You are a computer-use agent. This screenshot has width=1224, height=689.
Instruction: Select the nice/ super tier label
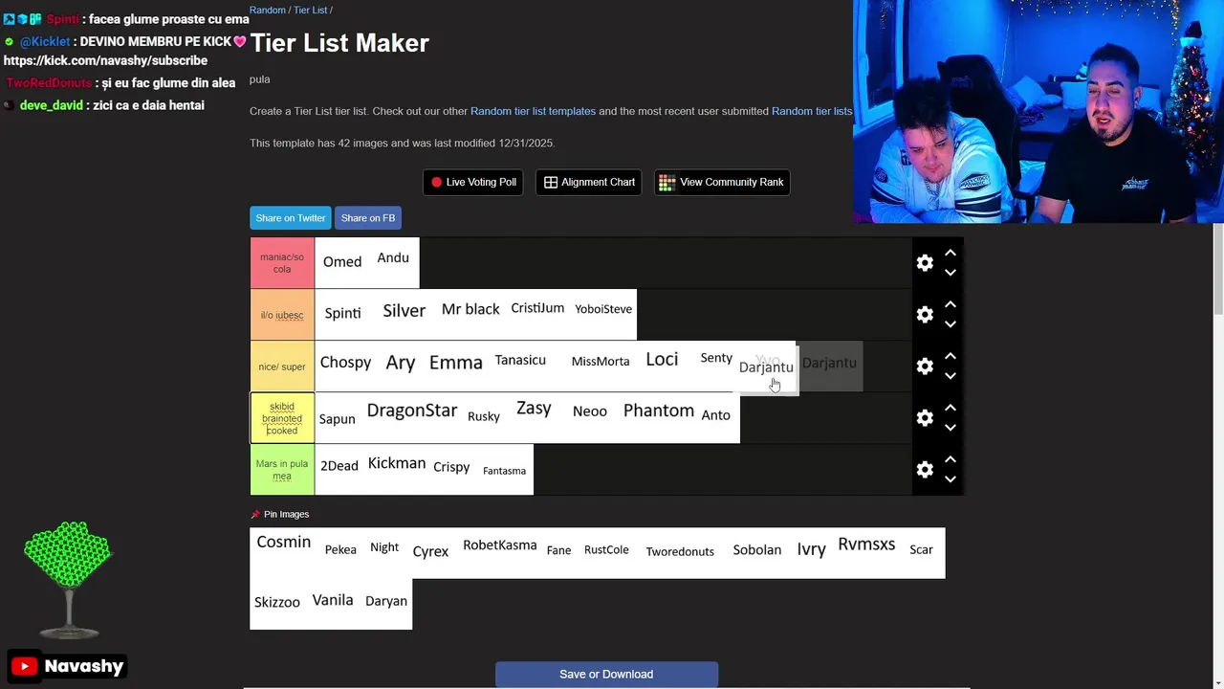tap(282, 367)
